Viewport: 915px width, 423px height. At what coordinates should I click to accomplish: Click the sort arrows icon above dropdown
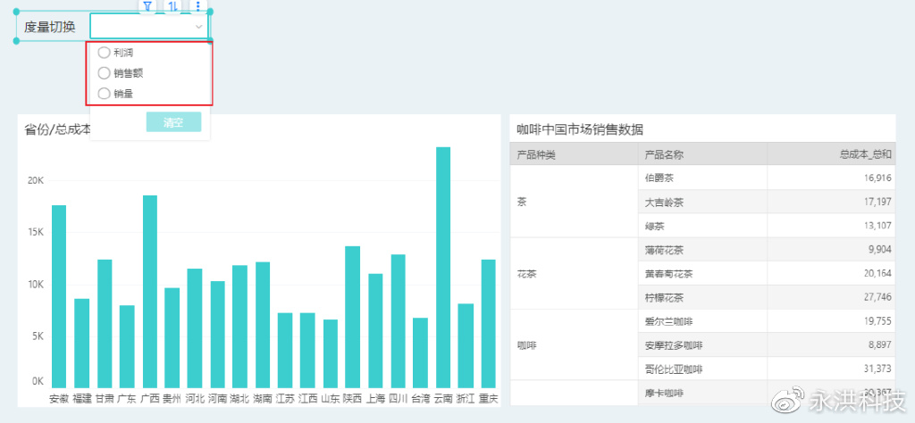tap(173, 6)
